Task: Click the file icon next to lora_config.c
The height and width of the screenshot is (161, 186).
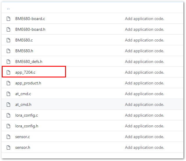Action: click(8, 115)
